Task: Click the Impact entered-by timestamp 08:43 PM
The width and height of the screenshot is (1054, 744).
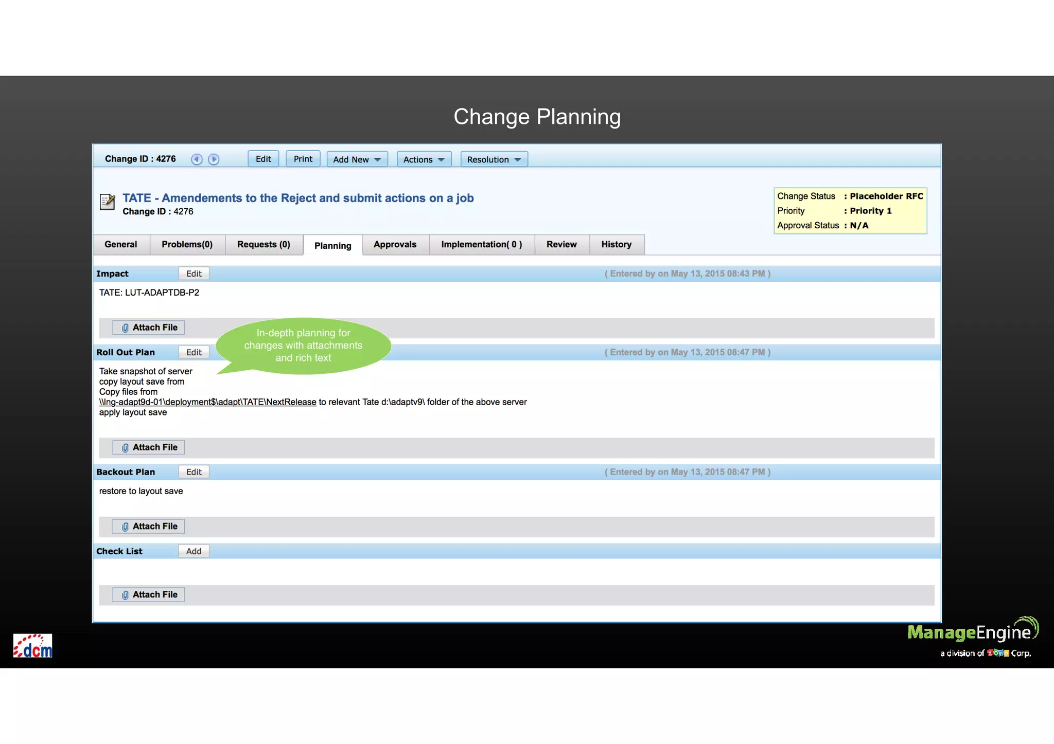Action: [688, 274]
